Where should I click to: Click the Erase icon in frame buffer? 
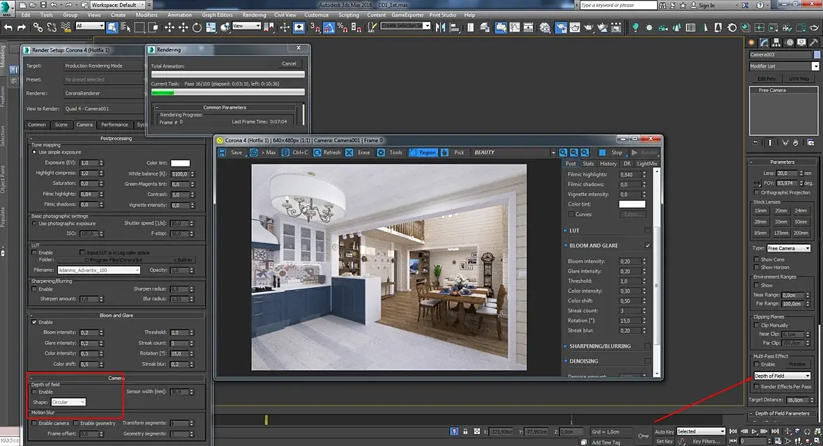(349, 153)
